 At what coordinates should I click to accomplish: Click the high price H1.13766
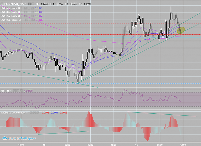coord(57,4)
